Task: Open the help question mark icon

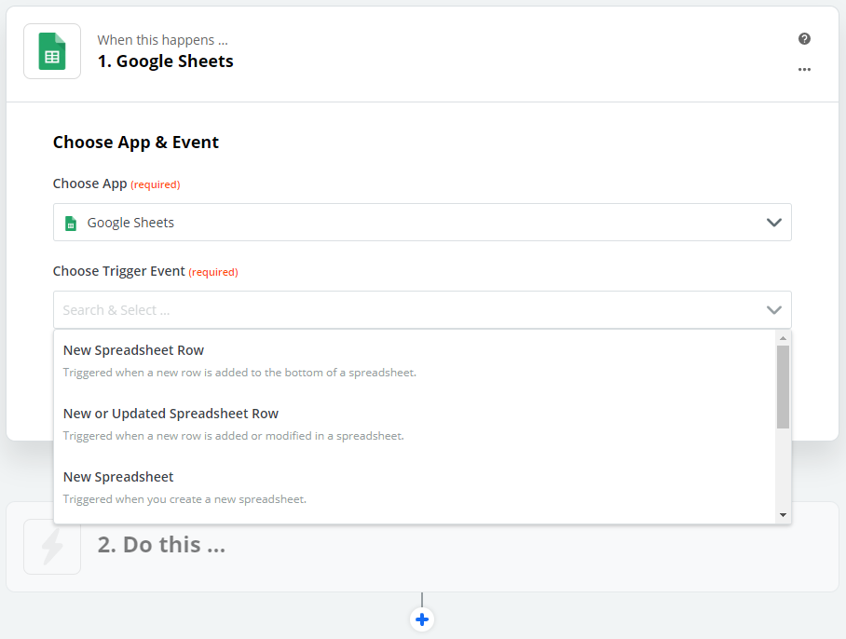Action: click(804, 39)
